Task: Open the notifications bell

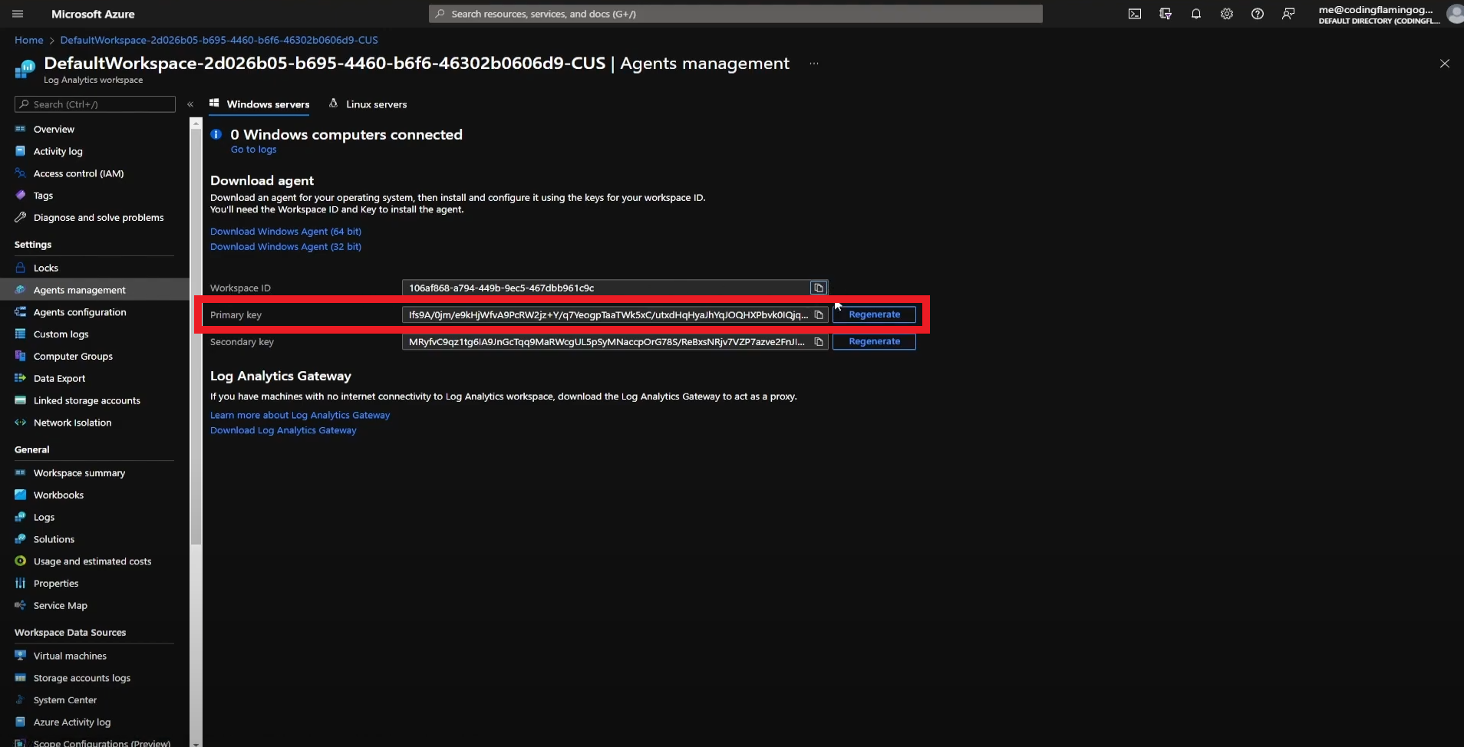Action: click(1195, 14)
